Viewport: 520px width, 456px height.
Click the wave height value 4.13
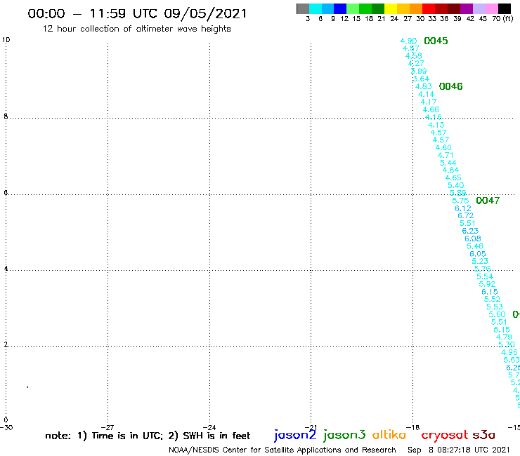[x=436, y=125]
